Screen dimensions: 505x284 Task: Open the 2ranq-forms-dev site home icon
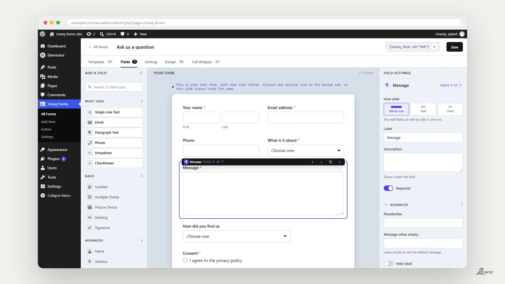click(52, 34)
